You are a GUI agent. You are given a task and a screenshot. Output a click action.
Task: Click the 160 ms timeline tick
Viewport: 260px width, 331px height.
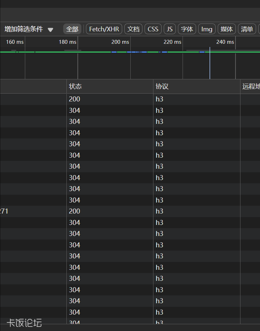15,42
